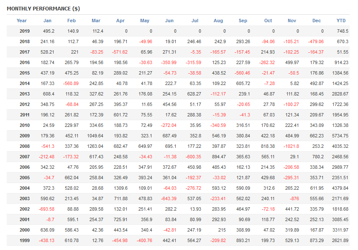This screenshot has width=358, height=250.
Task: Click the 2013 year row label
Action: coord(25,94)
